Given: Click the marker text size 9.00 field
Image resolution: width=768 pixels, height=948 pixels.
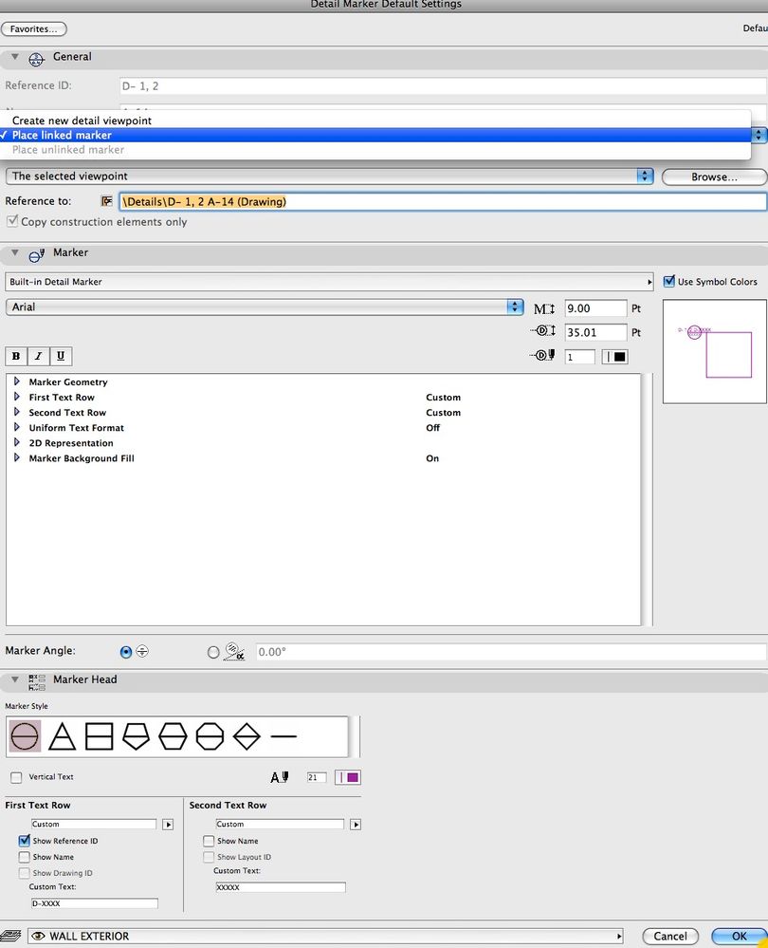Looking at the screenshot, I should click(x=595, y=308).
